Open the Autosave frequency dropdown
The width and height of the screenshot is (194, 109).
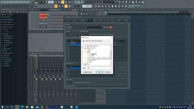point(87,27)
